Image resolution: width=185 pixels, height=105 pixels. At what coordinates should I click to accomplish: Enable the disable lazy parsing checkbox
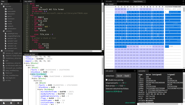point(107,80)
